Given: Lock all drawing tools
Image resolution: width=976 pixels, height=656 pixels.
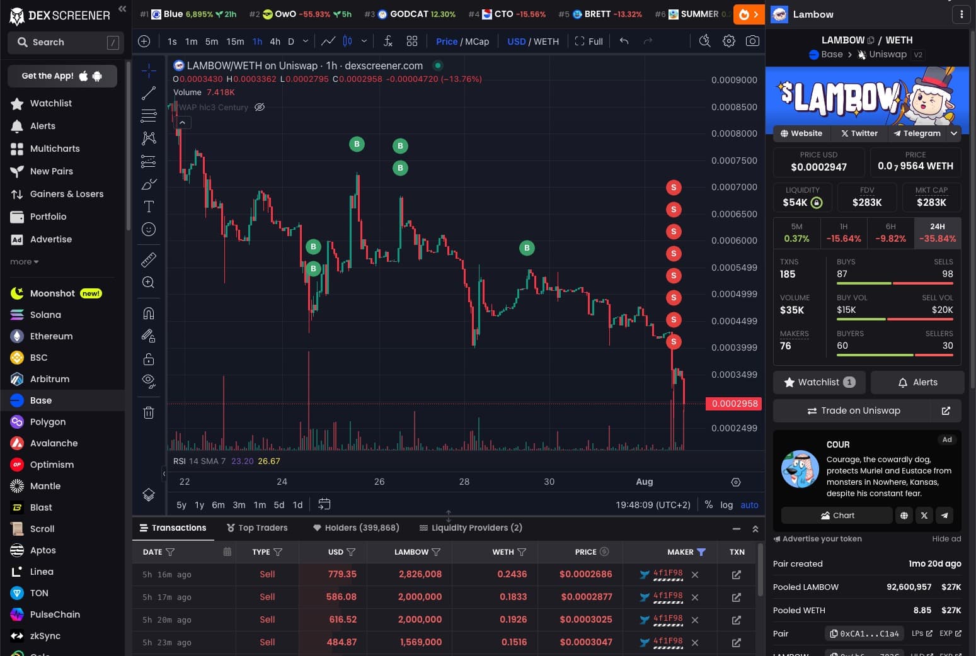Looking at the screenshot, I should 149,359.
